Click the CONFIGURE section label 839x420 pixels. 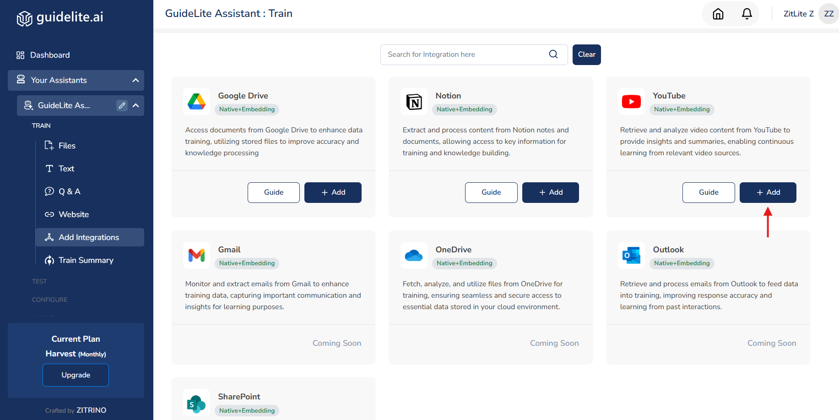click(49, 300)
